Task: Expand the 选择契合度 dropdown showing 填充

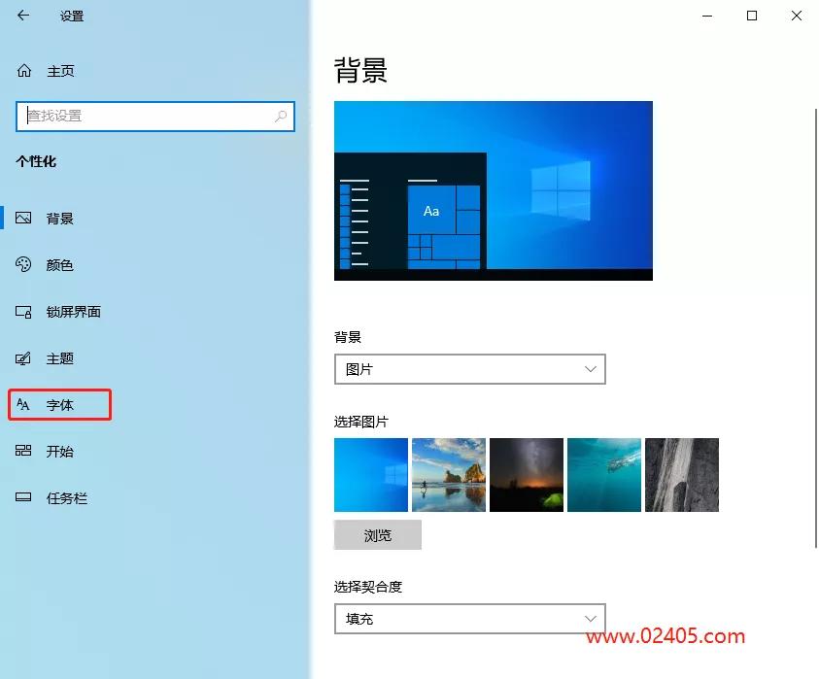Action: click(x=469, y=619)
